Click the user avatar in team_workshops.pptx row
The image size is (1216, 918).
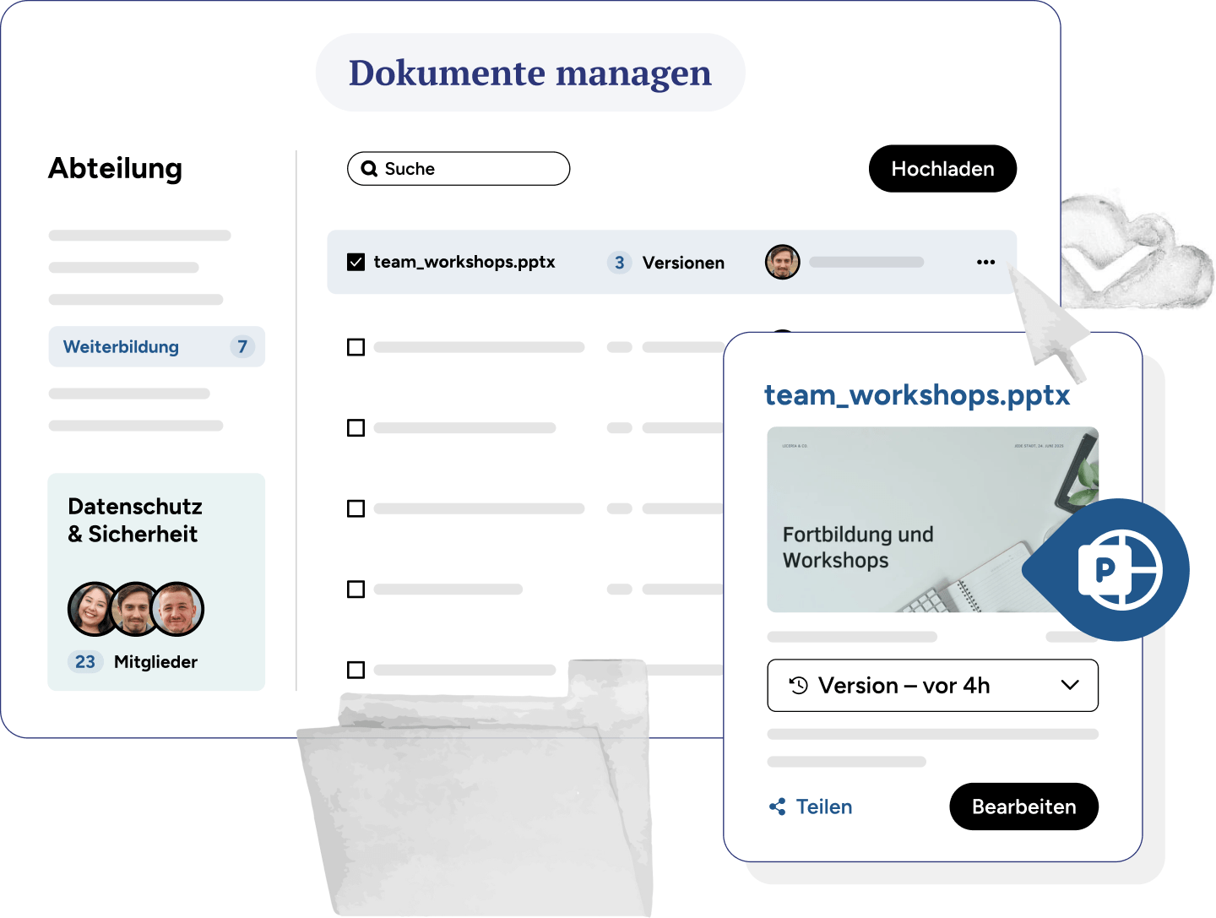[x=782, y=263]
